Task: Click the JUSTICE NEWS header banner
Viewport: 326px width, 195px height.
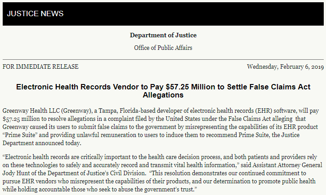Action: coord(35,13)
